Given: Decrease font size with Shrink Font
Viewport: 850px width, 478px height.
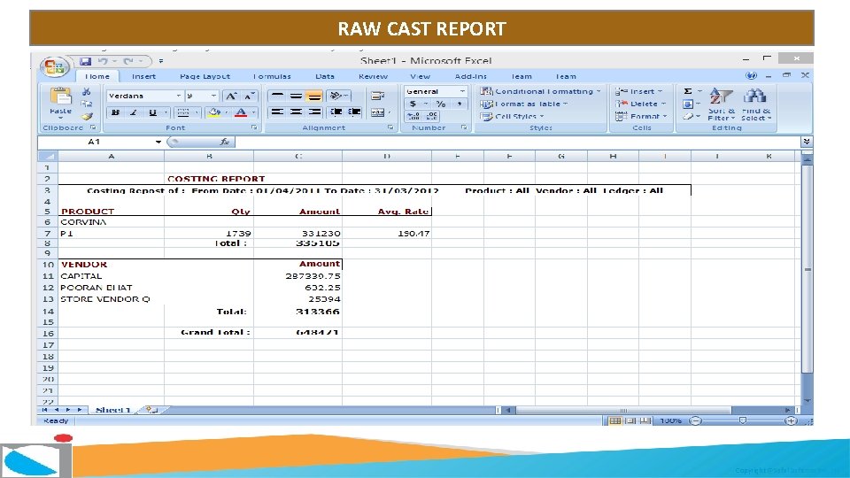Looking at the screenshot, I should [249, 96].
